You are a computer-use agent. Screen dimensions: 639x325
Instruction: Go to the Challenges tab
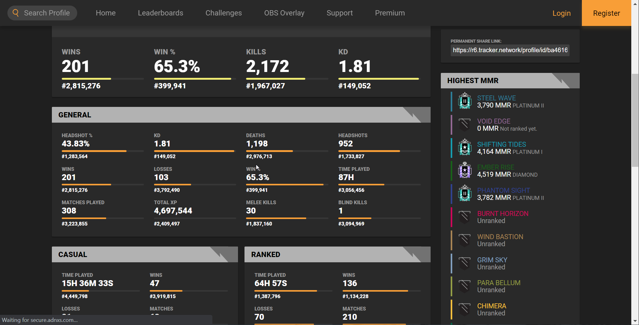coord(223,13)
